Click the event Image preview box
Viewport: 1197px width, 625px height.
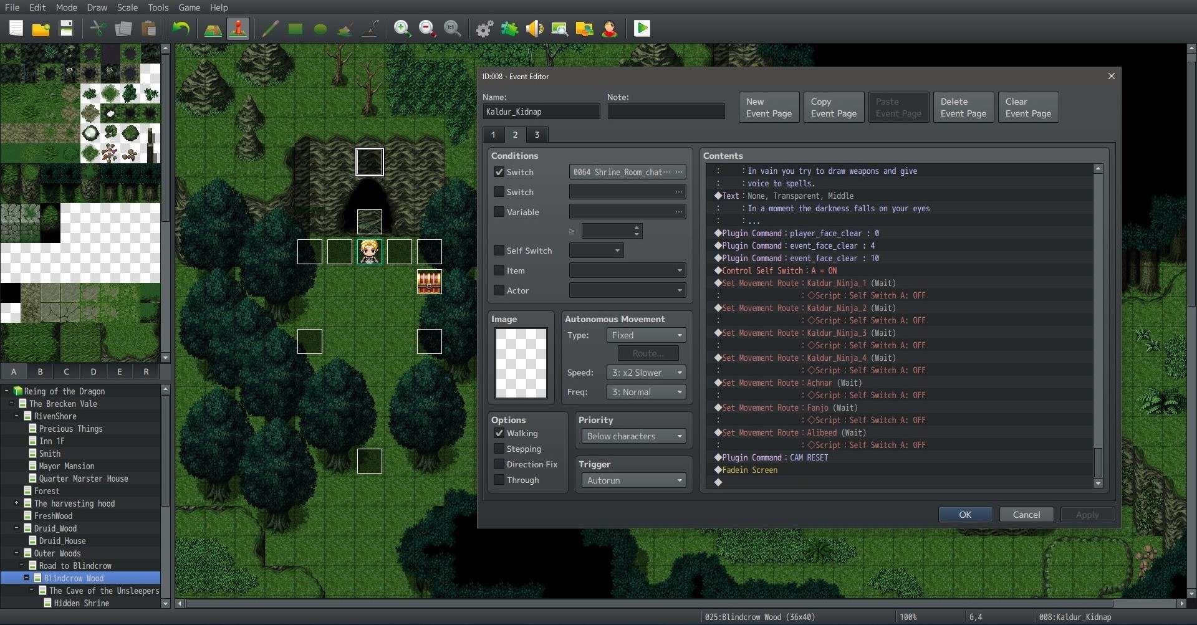(x=521, y=363)
